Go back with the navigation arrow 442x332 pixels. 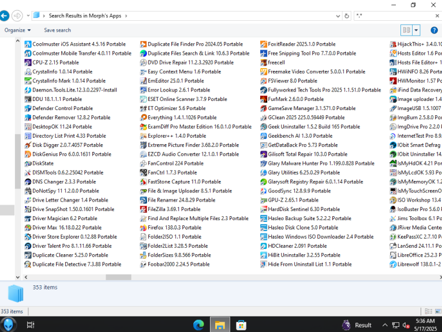(4, 16)
